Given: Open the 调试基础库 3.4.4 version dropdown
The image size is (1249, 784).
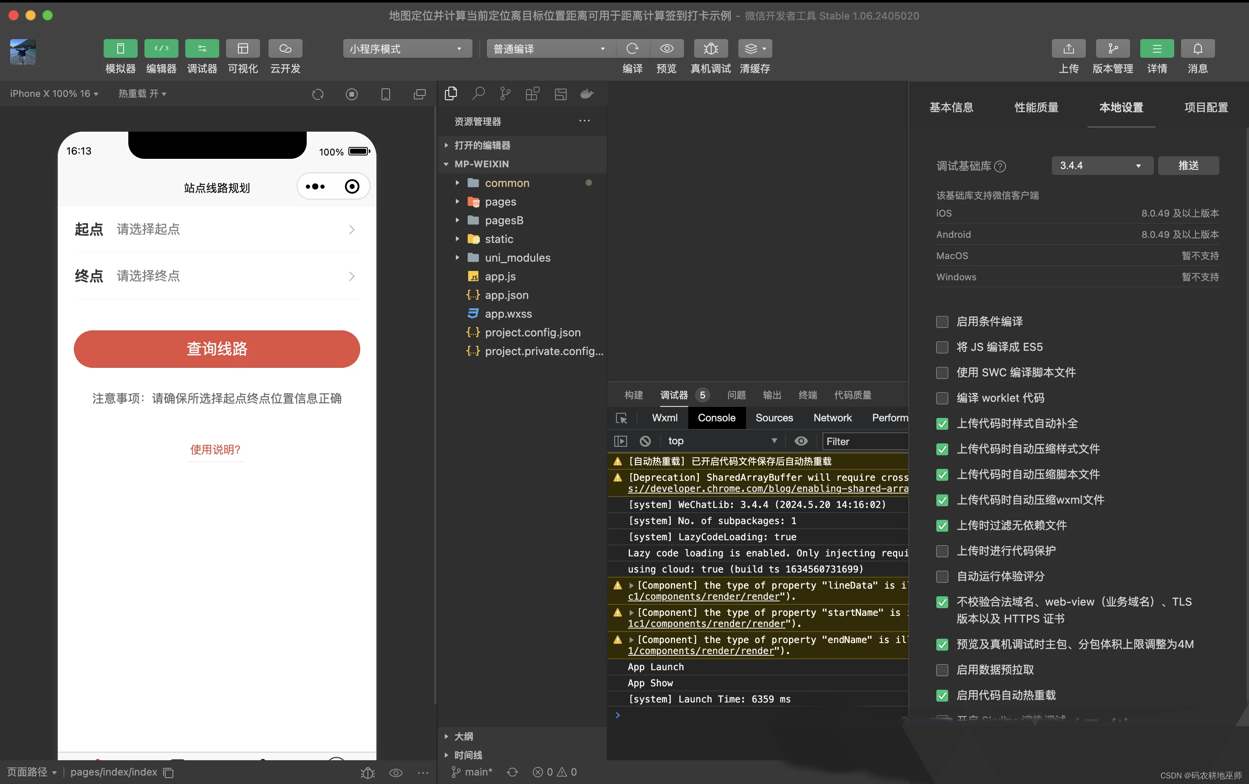Looking at the screenshot, I should click(1101, 166).
